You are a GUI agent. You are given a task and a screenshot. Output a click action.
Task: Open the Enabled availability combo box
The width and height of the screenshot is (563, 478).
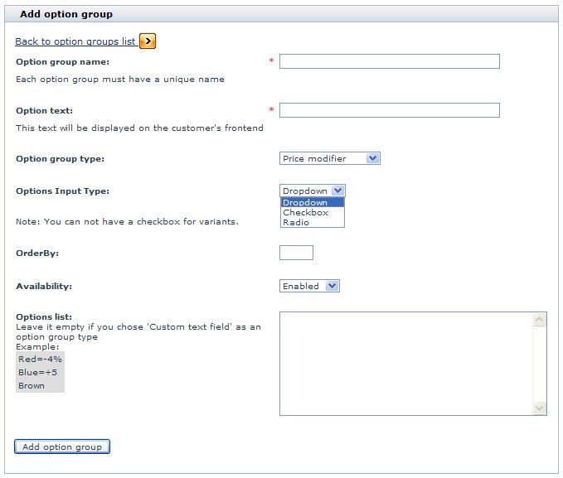(x=309, y=286)
